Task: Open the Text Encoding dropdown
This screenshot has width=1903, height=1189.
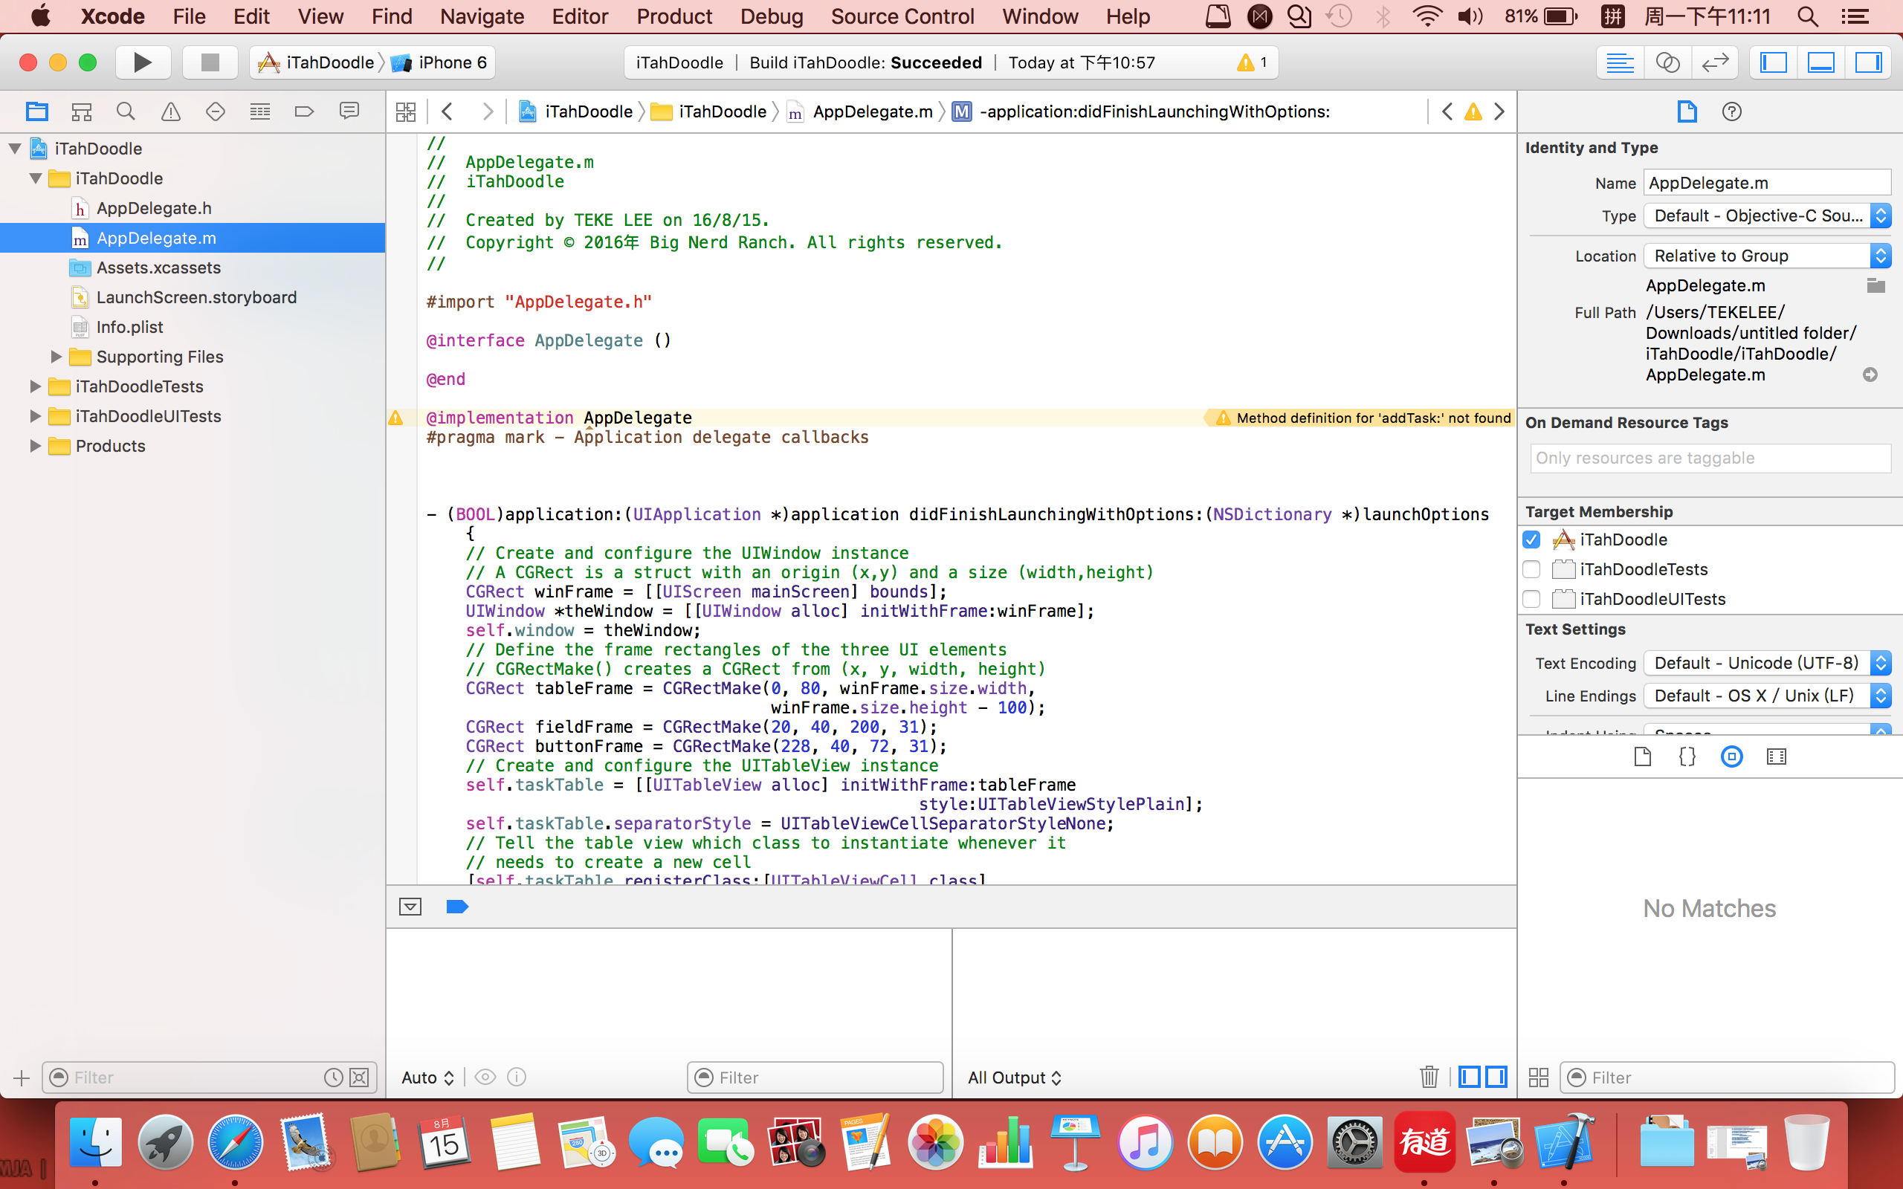Action: click(1767, 663)
